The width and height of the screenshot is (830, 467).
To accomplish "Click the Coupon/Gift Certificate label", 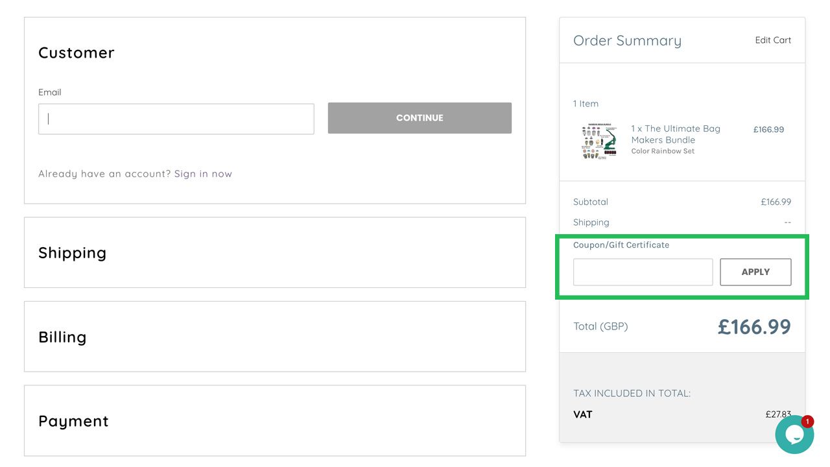I will click(x=621, y=245).
